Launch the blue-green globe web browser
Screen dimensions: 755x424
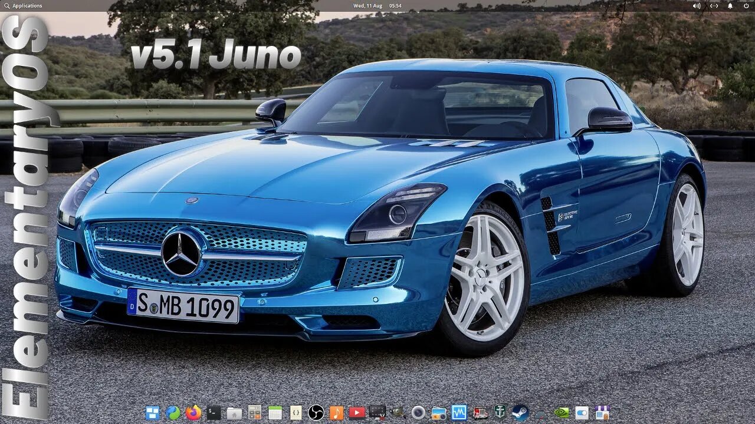tap(173, 413)
